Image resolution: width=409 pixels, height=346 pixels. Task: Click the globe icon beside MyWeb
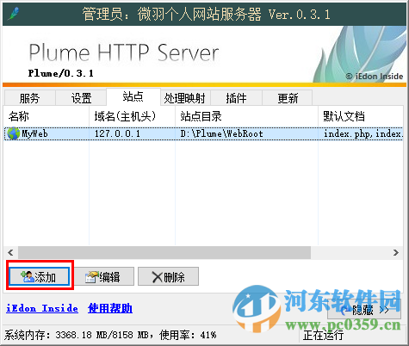(13, 133)
